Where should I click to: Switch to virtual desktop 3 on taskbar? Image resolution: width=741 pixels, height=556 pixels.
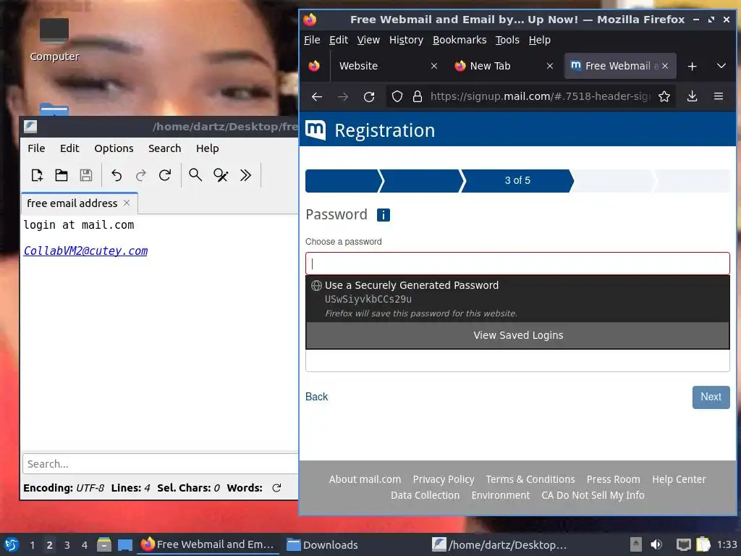tap(67, 545)
